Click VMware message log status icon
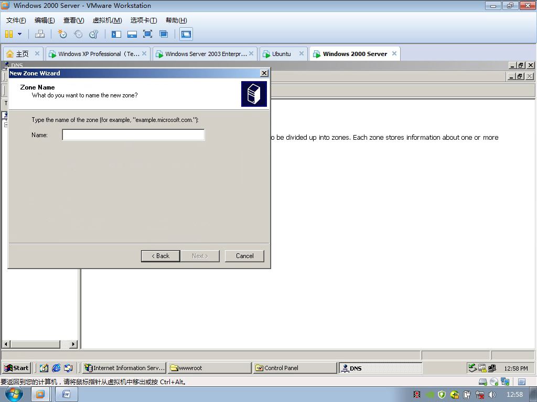Image resolution: width=537 pixels, height=402 pixels. click(522, 382)
